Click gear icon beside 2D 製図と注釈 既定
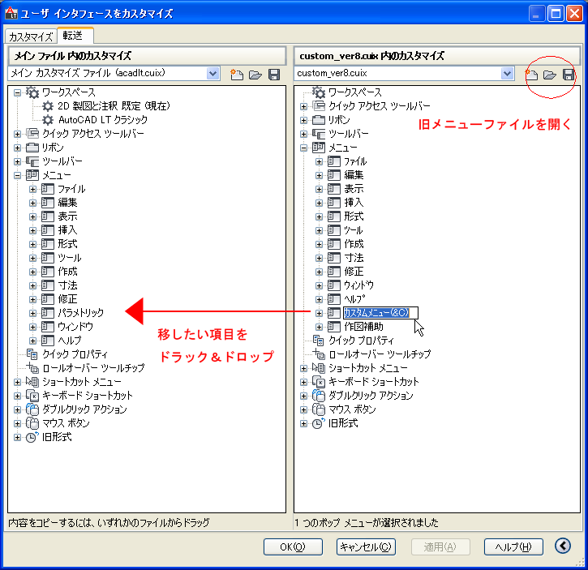This screenshot has height=570, width=588. [x=48, y=106]
